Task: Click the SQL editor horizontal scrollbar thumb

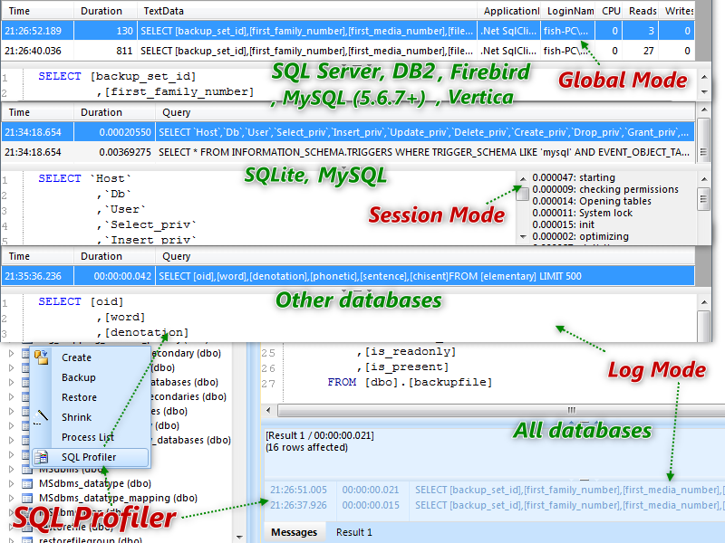Action: pyautogui.click(x=501, y=410)
